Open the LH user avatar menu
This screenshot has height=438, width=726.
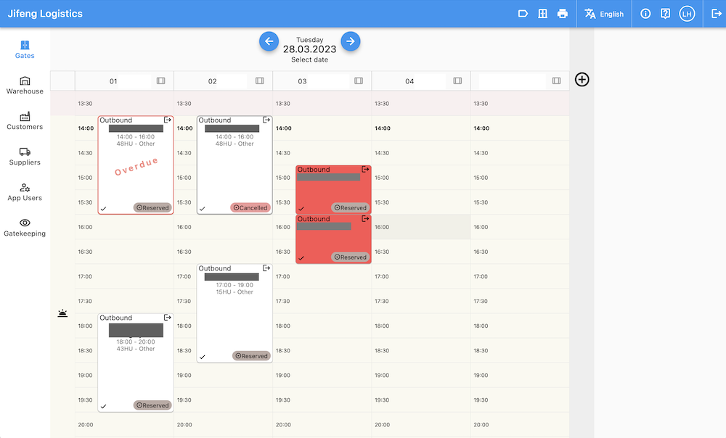click(x=687, y=14)
